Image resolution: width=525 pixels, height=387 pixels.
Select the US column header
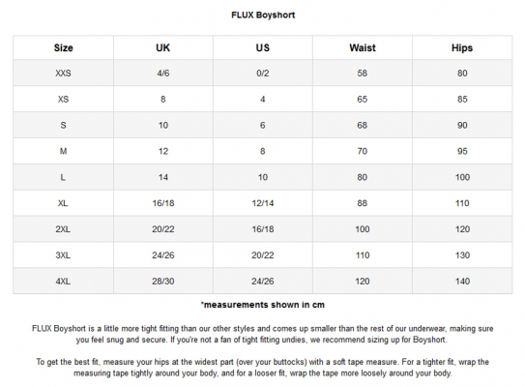coord(263,47)
